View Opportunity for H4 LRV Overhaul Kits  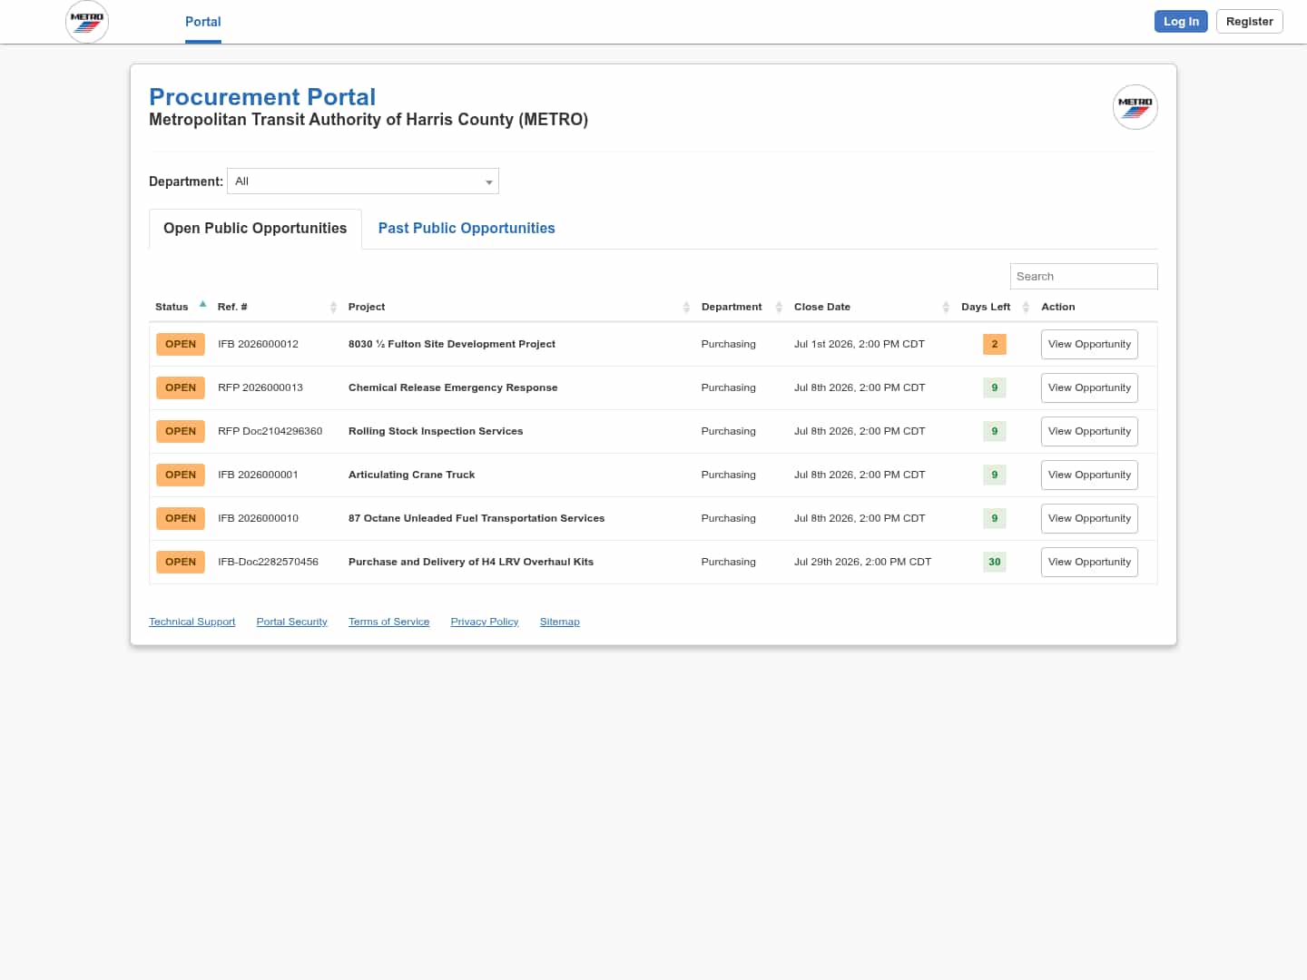pos(1089,563)
